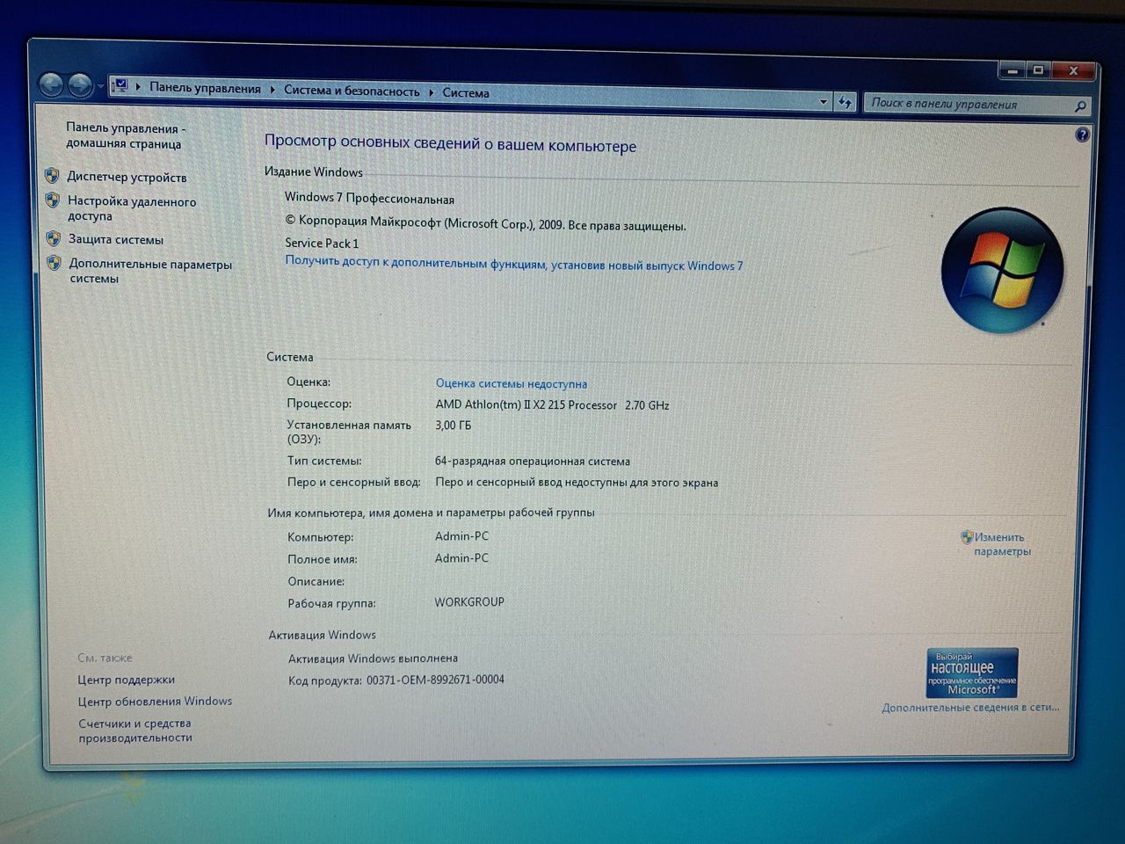
Task: Open 'Настройка удаленного доступа' link
Action: coord(132,208)
